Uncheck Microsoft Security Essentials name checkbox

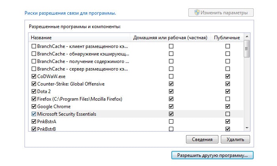(x=34, y=114)
